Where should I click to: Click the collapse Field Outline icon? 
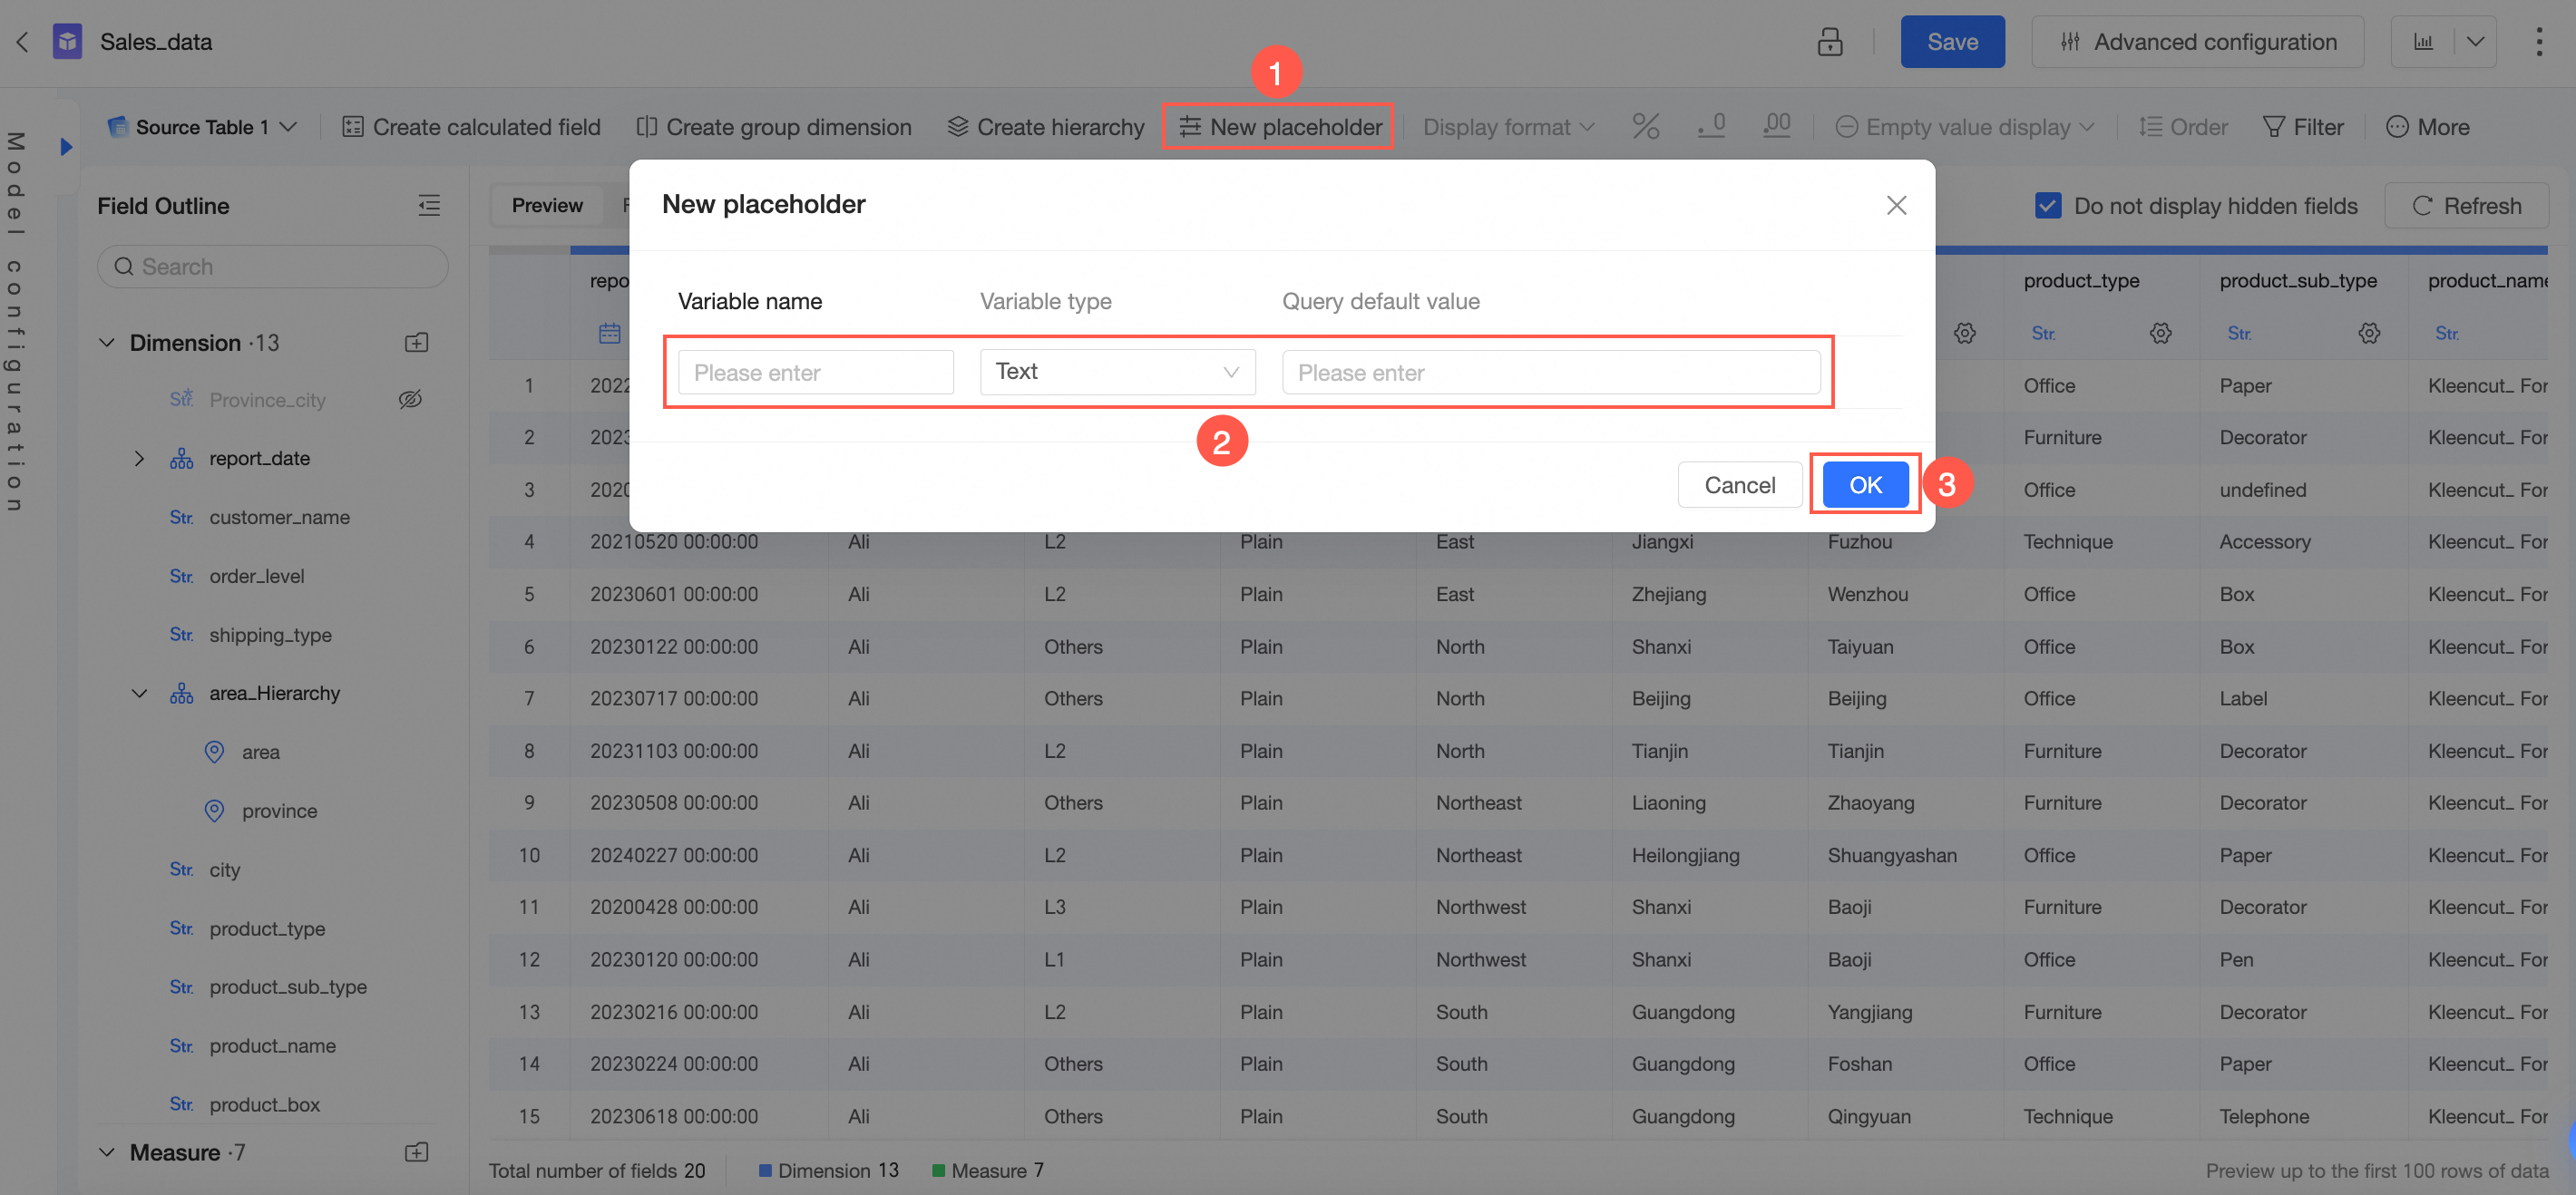coord(429,206)
